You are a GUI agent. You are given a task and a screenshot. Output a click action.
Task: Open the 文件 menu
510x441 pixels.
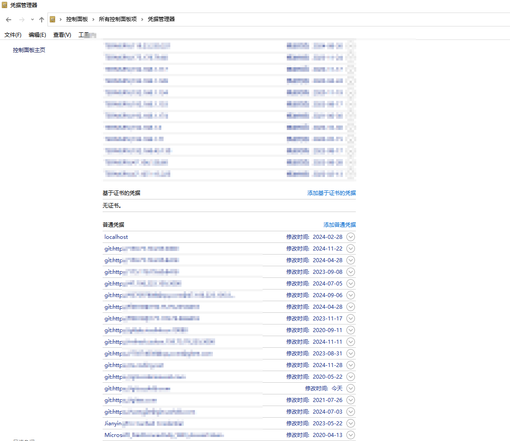point(13,35)
